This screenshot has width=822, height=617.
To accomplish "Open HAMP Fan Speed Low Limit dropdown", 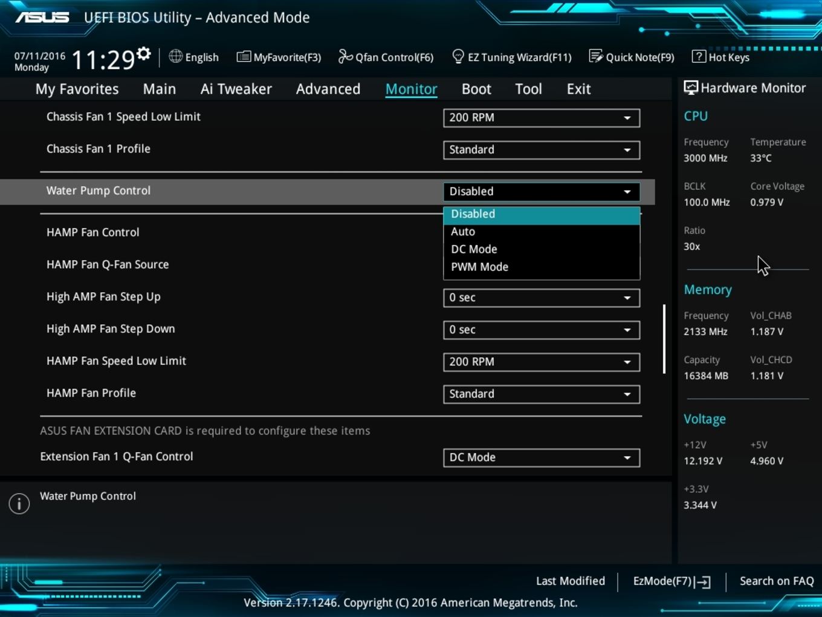I will click(x=542, y=362).
